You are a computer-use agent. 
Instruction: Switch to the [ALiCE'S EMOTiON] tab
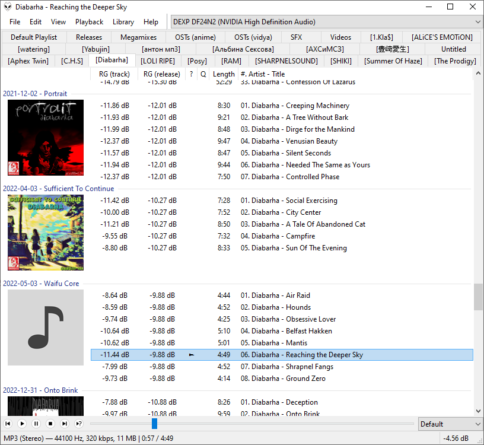tap(442, 37)
